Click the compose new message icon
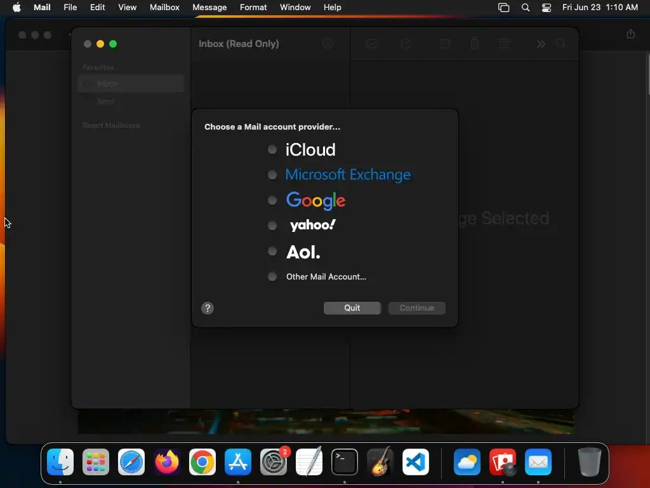The height and width of the screenshot is (488, 650). [406, 44]
